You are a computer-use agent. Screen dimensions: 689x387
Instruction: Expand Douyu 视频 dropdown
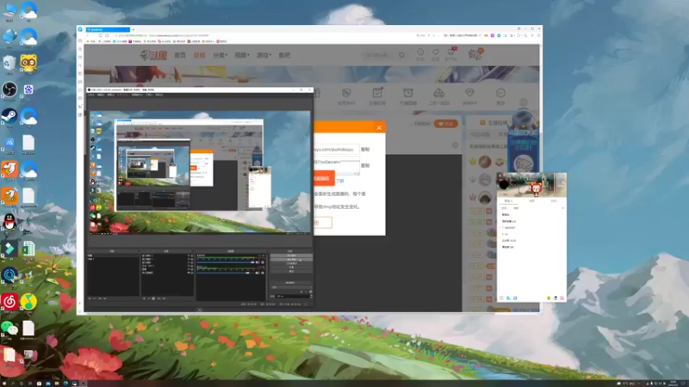pos(242,55)
